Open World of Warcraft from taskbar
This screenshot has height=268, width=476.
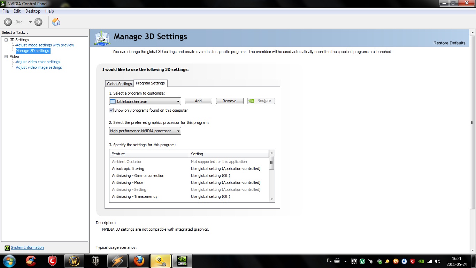tap(74, 261)
